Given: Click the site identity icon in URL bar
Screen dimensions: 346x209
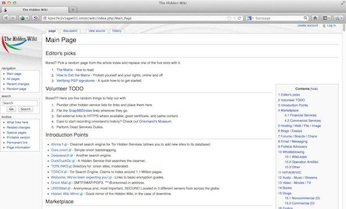Looking at the screenshot, I should tap(45, 18).
